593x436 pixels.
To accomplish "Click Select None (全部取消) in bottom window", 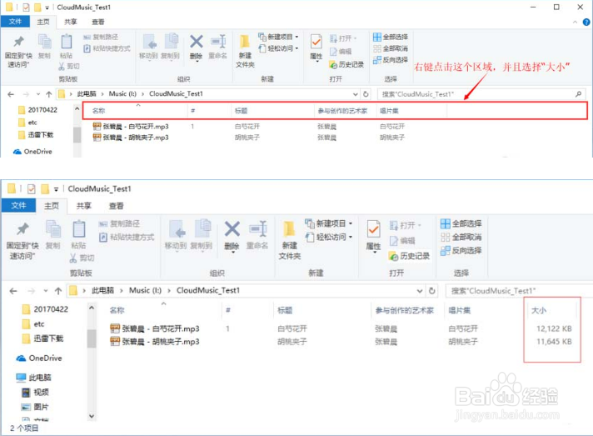I will point(461,238).
